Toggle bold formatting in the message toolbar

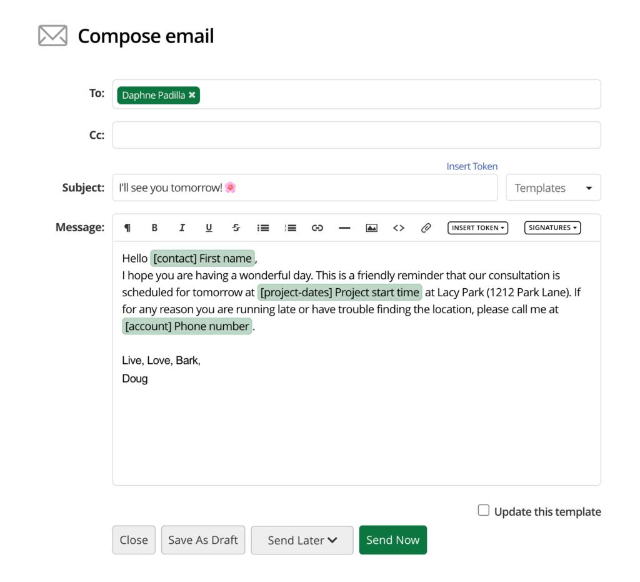pos(154,228)
